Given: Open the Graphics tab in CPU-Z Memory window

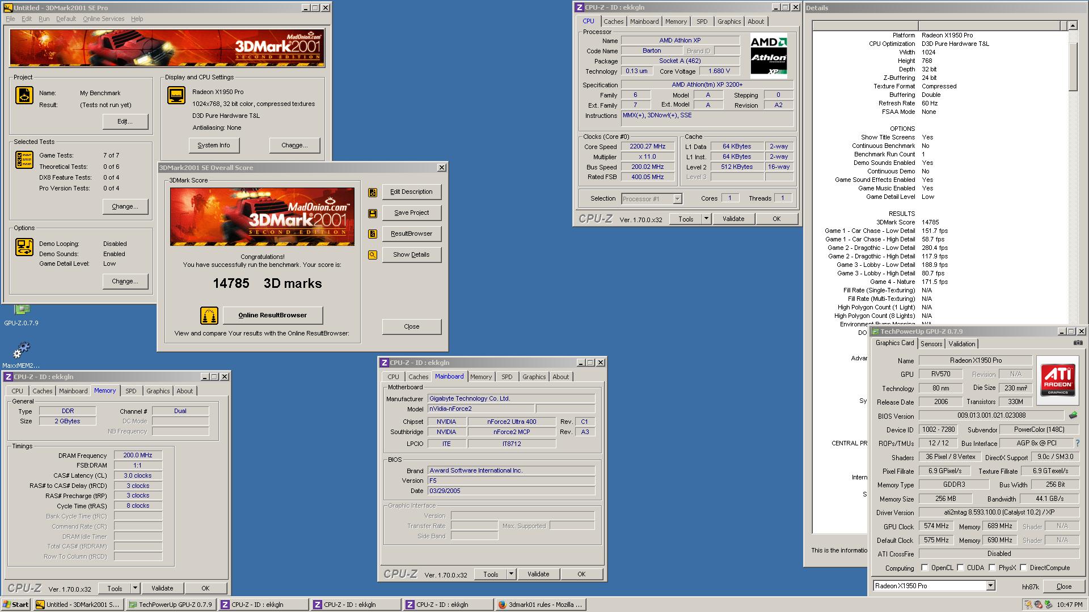Looking at the screenshot, I should pos(158,391).
